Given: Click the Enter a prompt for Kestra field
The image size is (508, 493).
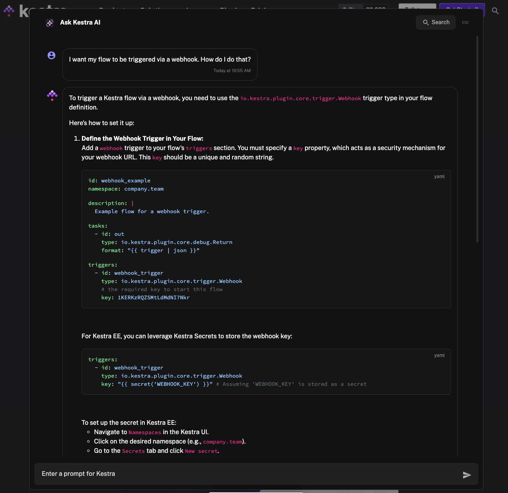Looking at the screenshot, I should coord(234,474).
